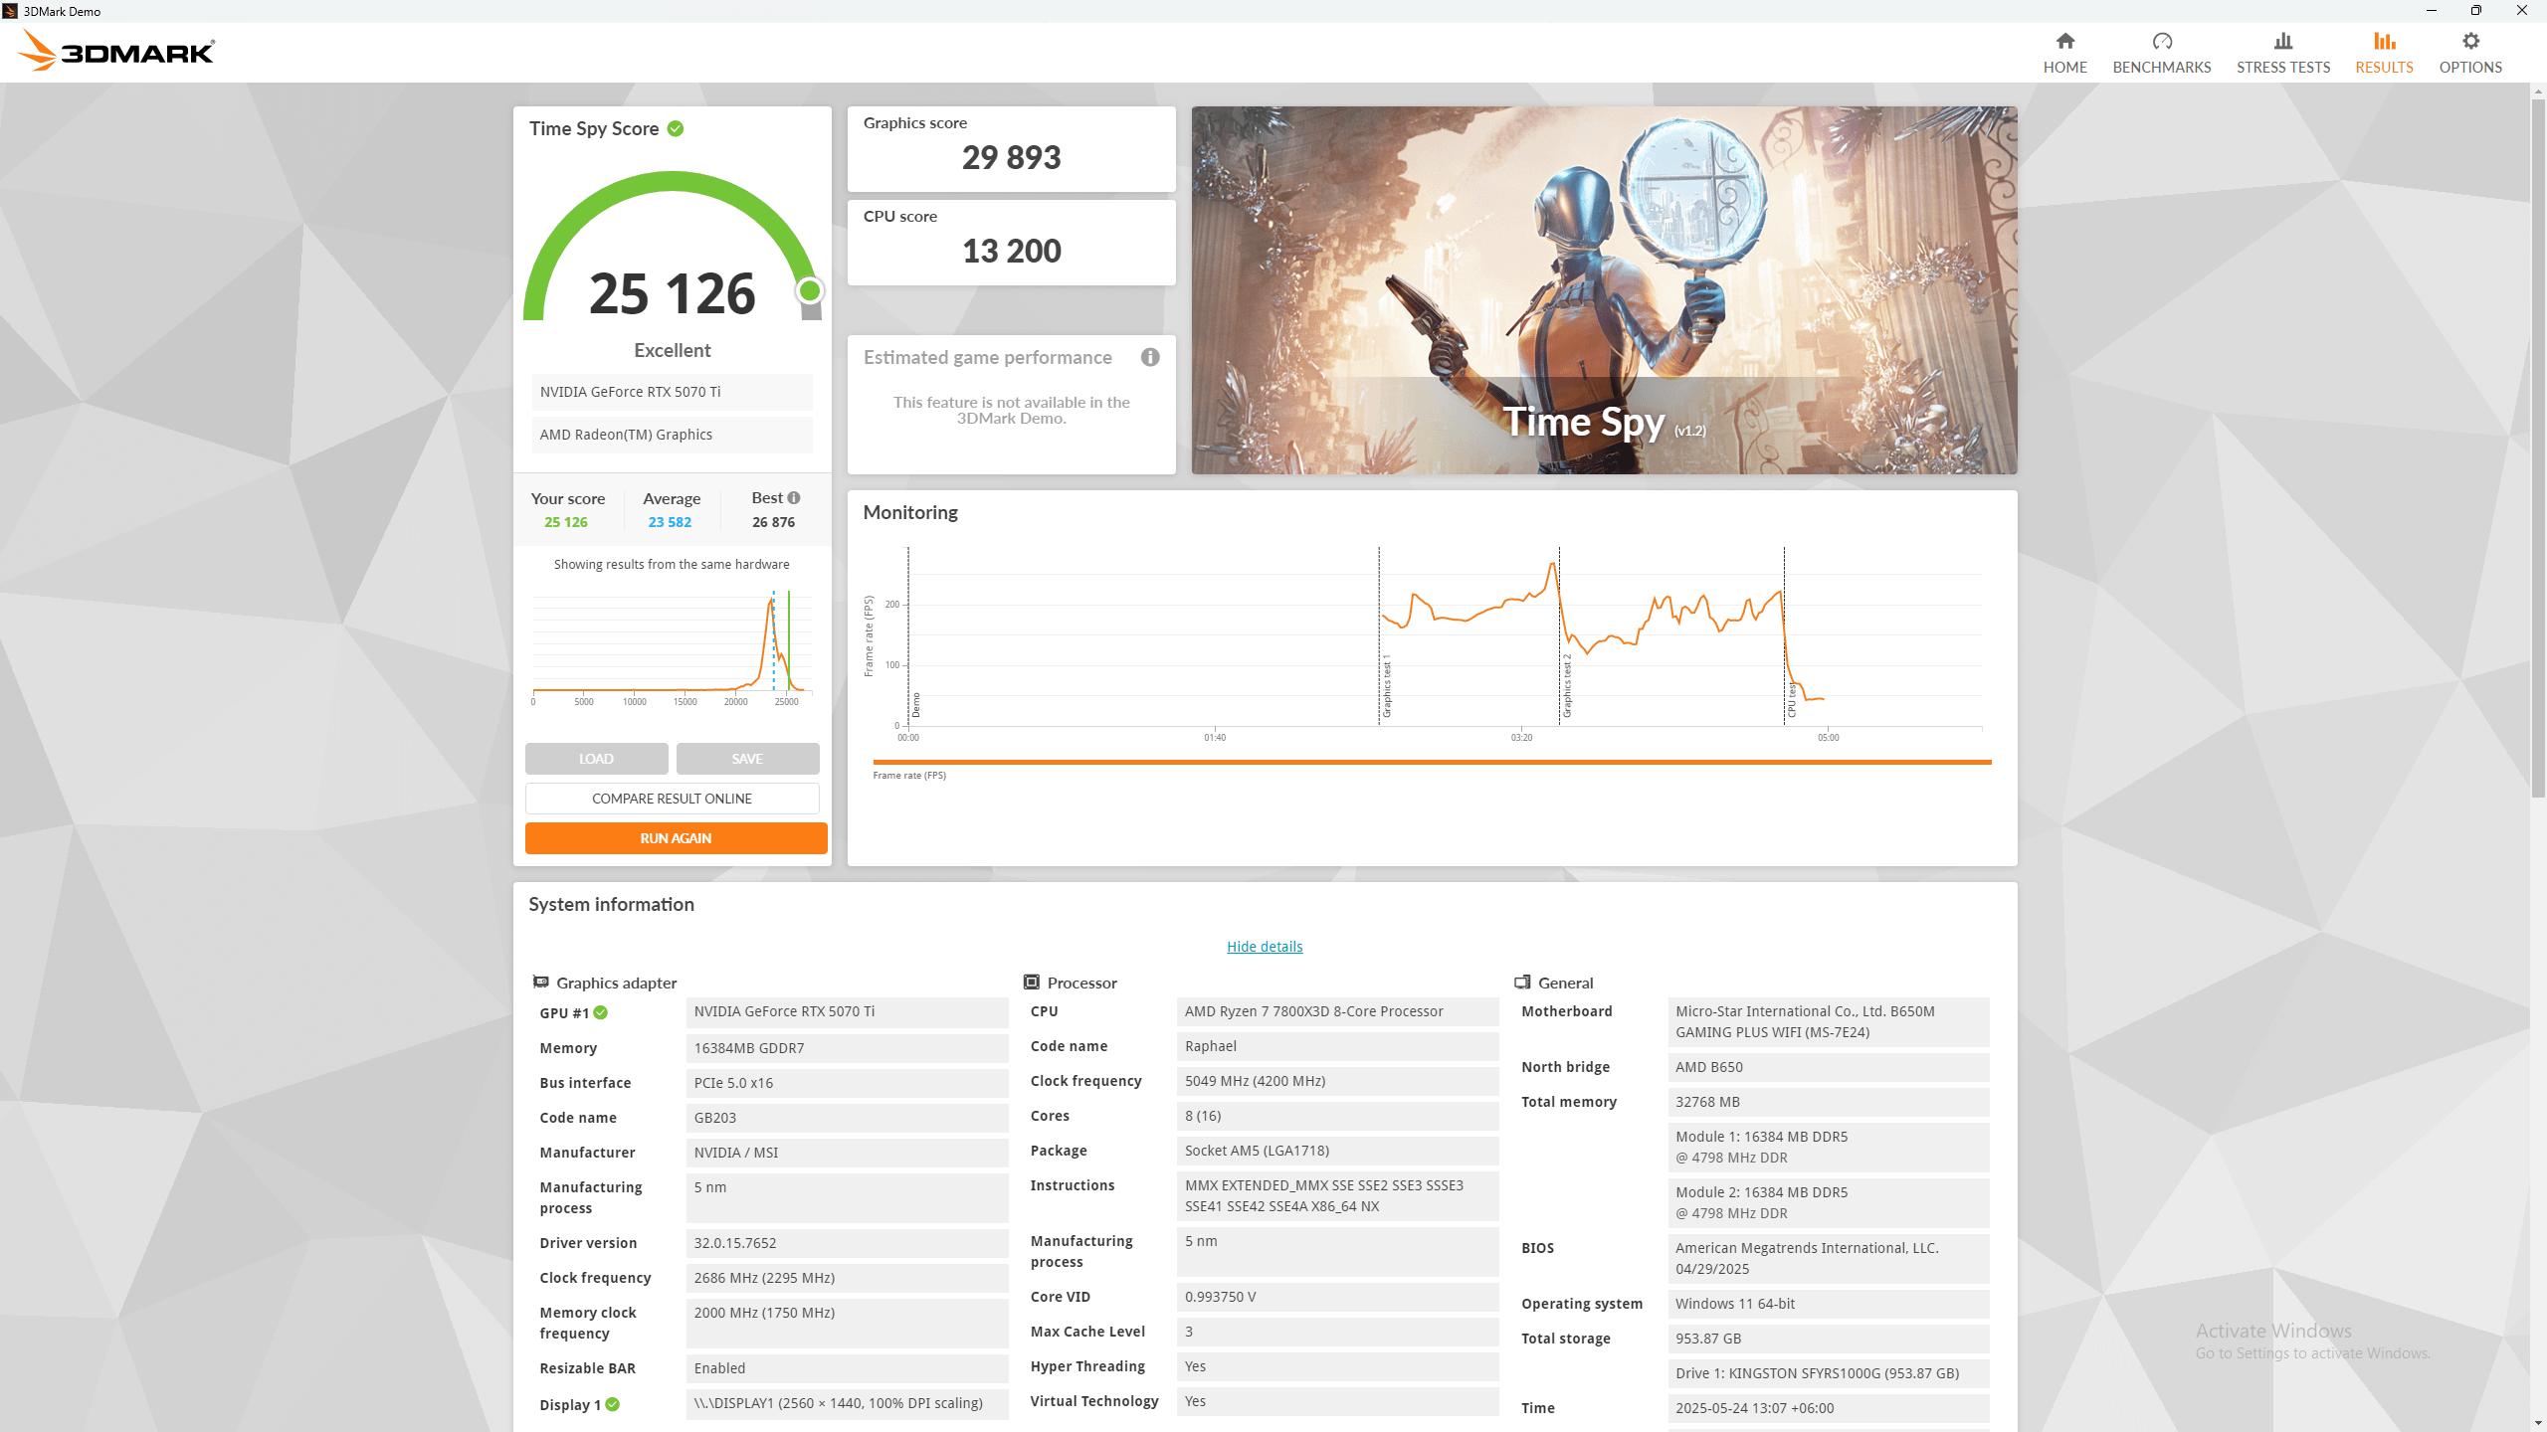Click the Save result button

pyautogui.click(x=748, y=759)
